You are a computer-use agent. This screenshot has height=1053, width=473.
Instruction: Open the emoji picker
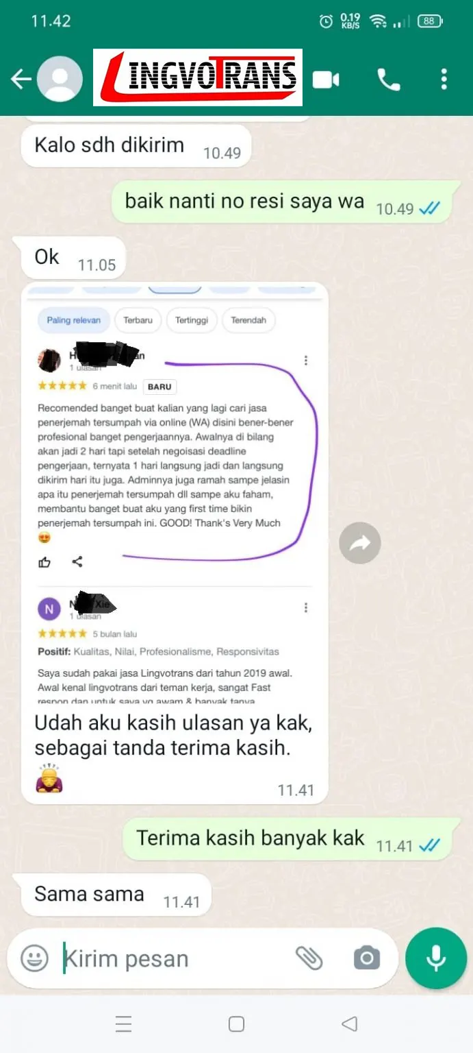[34, 958]
